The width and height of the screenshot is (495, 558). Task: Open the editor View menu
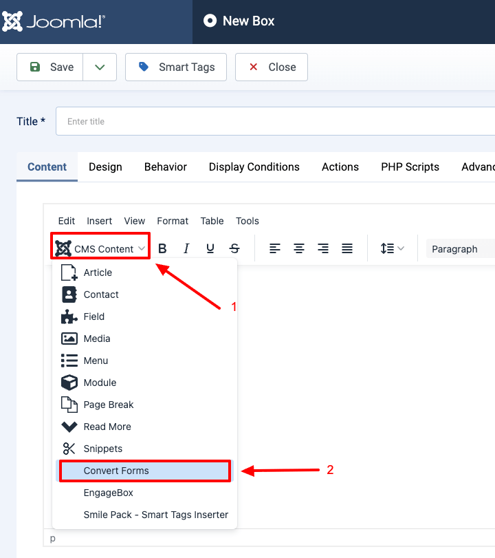point(135,221)
